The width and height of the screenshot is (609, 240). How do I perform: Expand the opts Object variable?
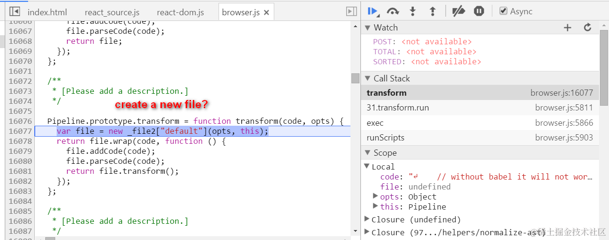[x=376, y=196]
